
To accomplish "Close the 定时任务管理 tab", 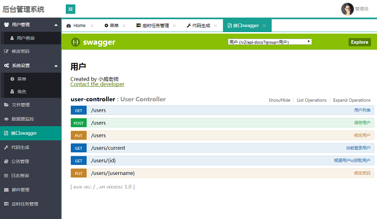I will point(174,26).
